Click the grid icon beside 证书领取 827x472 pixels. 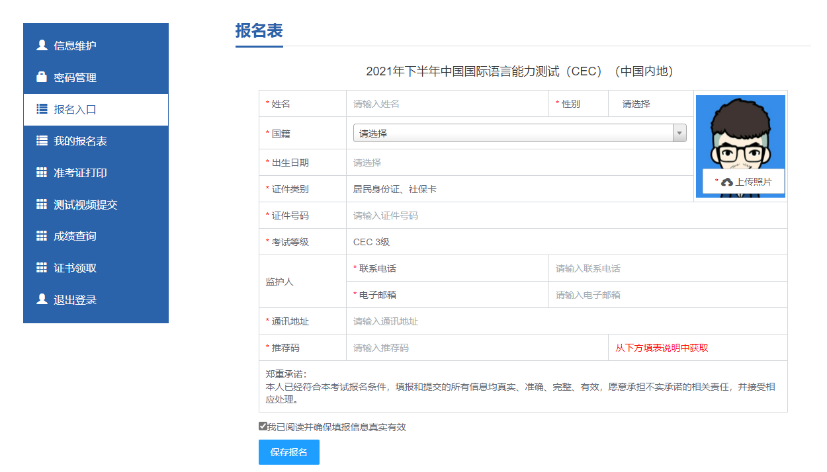[x=42, y=268]
